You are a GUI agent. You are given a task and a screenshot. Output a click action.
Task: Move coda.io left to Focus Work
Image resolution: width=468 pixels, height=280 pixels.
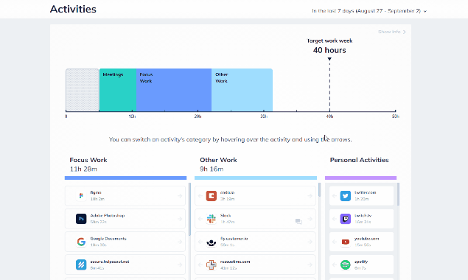click(x=200, y=196)
